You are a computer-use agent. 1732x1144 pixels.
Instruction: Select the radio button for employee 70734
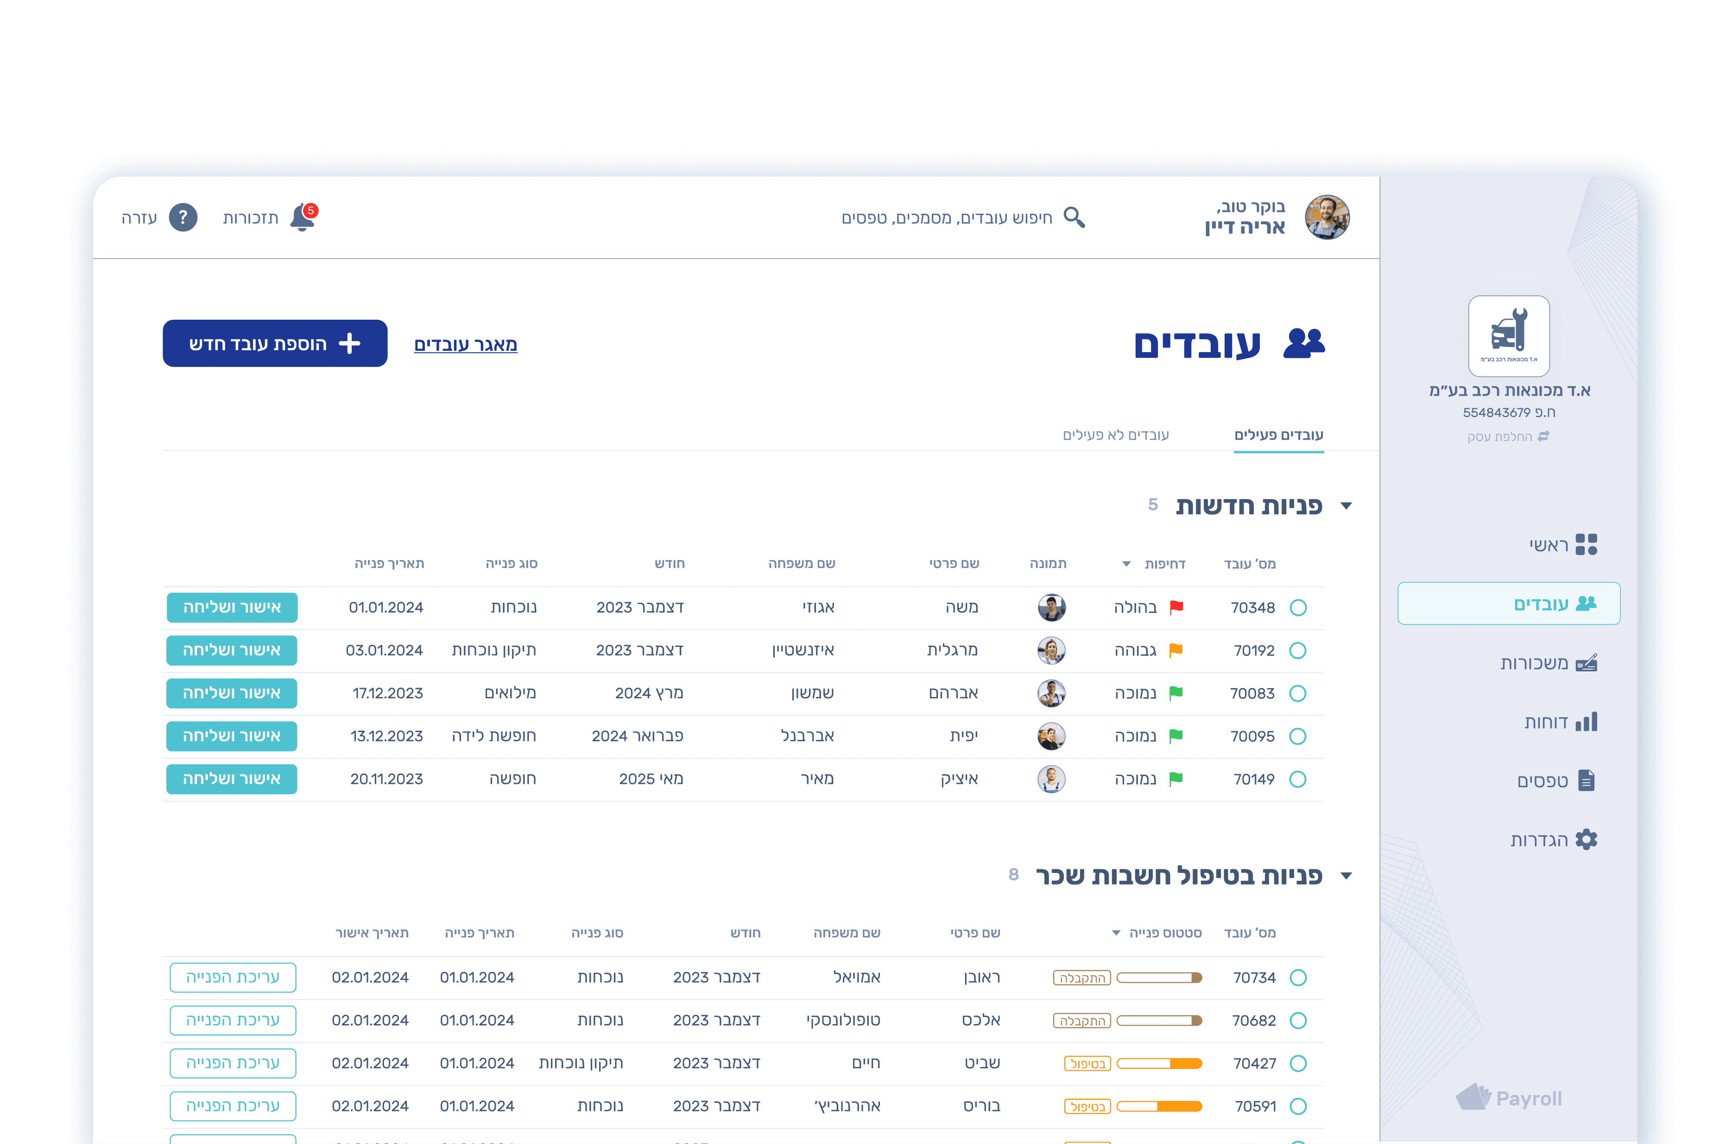coord(1298,978)
